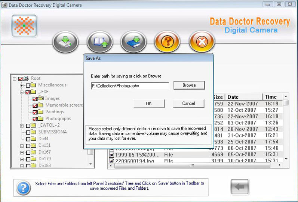Expand the Dir151 folder node
The width and height of the screenshot is (298, 202).
(x=22, y=146)
